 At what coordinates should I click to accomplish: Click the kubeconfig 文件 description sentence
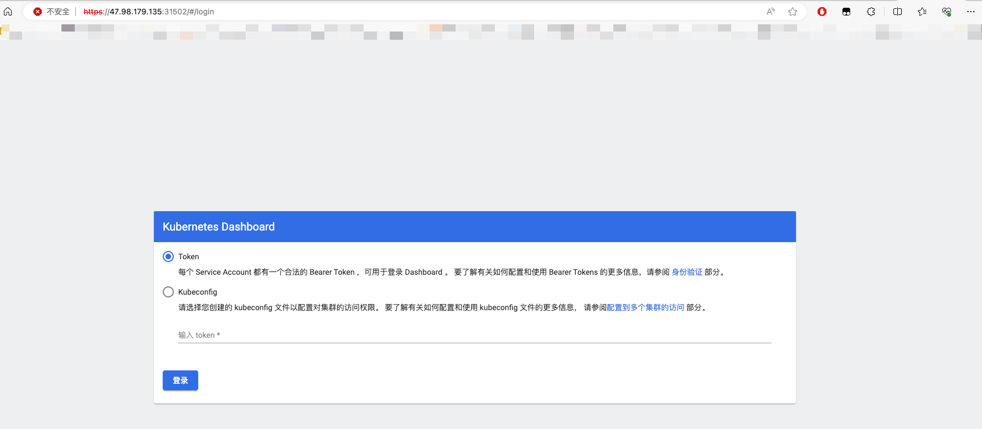coord(443,307)
